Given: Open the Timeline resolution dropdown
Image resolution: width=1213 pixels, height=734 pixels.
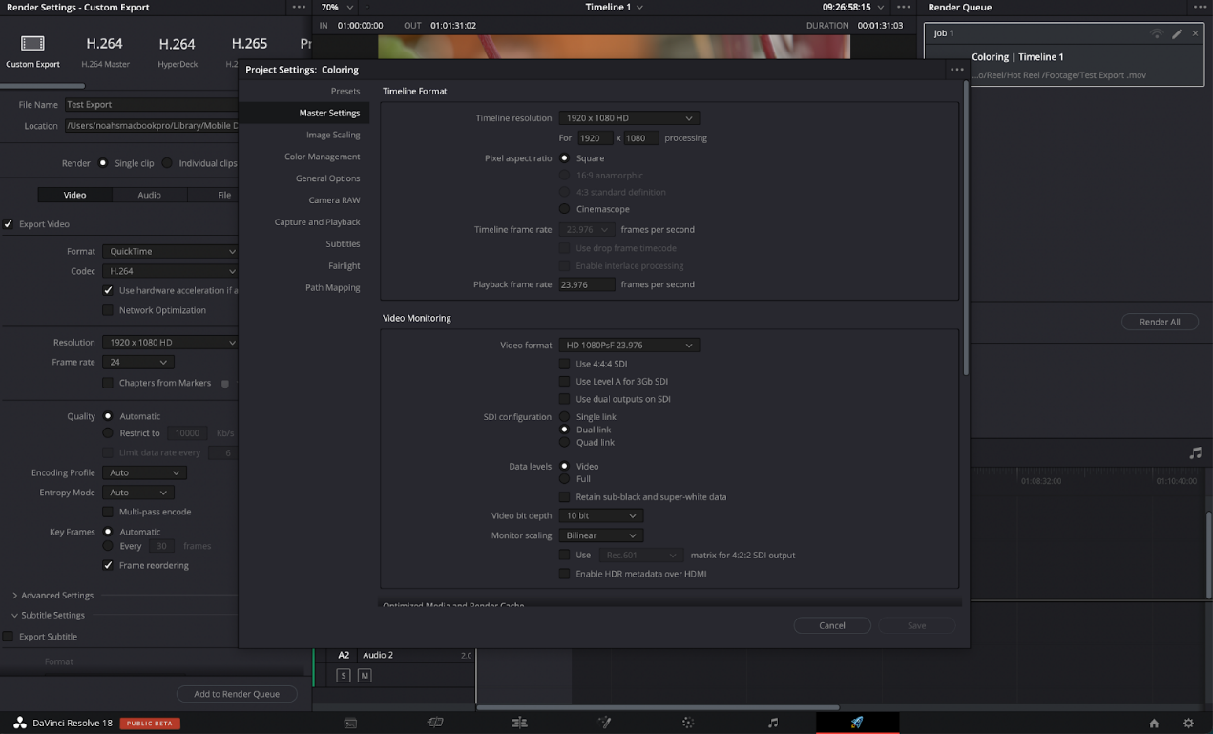Looking at the screenshot, I should 628,117.
